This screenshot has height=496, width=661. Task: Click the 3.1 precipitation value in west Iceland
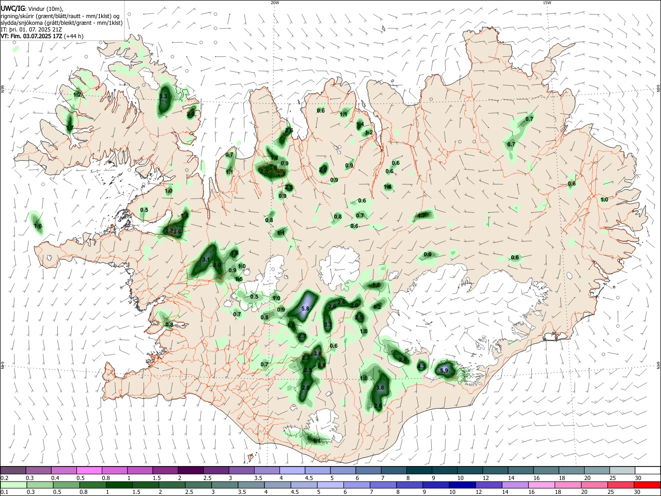pos(206,259)
